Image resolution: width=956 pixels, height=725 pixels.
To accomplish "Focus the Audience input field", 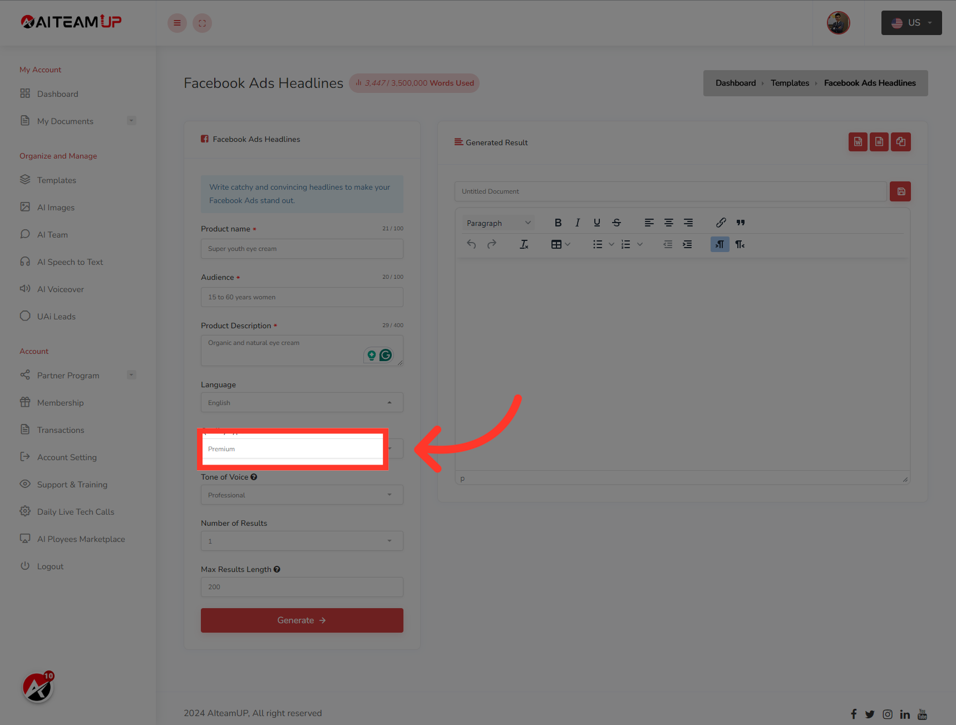I will click(x=302, y=297).
